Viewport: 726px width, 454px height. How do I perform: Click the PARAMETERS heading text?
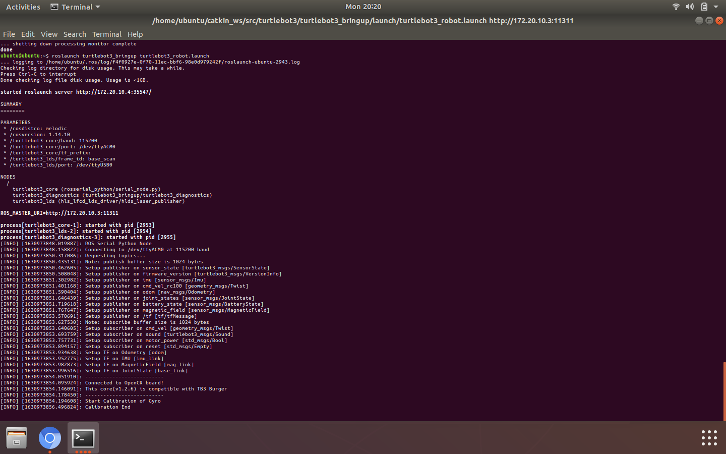click(x=16, y=123)
